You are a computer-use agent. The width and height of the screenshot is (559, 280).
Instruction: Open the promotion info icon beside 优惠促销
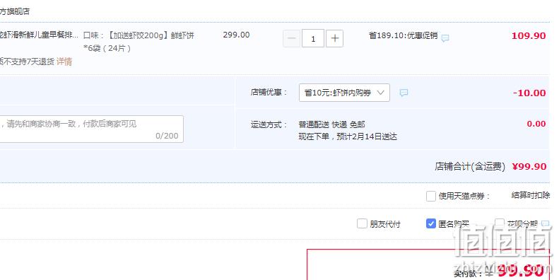point(445,37)
